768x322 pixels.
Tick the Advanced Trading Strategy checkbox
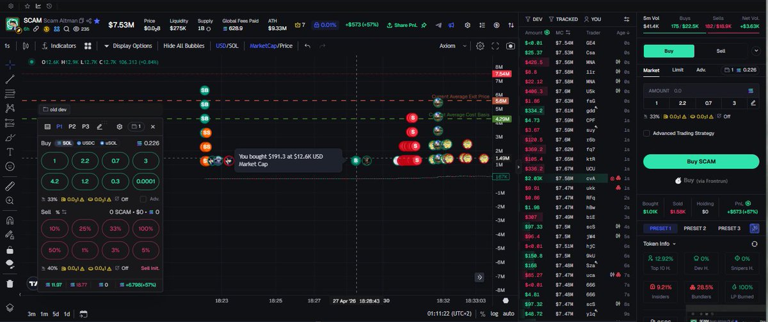pos(647,133)
